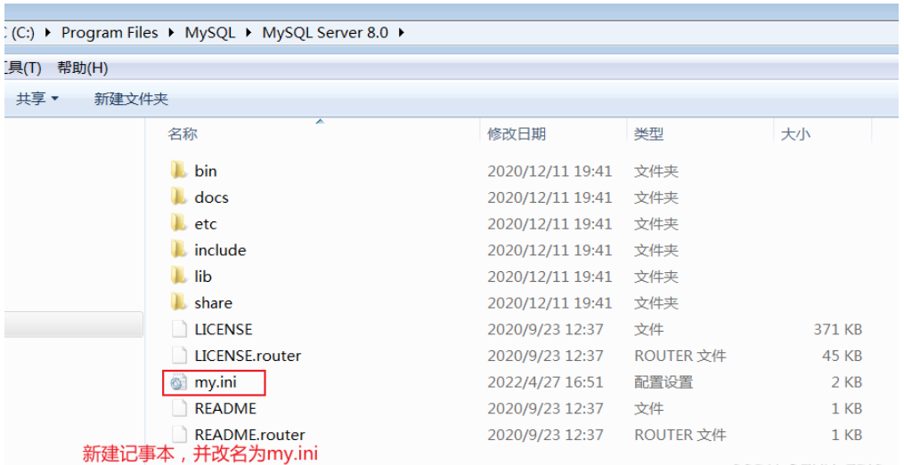The width and height of the screenshot is (904, 465).
Task: Click the 2 KB size cell
Action: point(846,382)
